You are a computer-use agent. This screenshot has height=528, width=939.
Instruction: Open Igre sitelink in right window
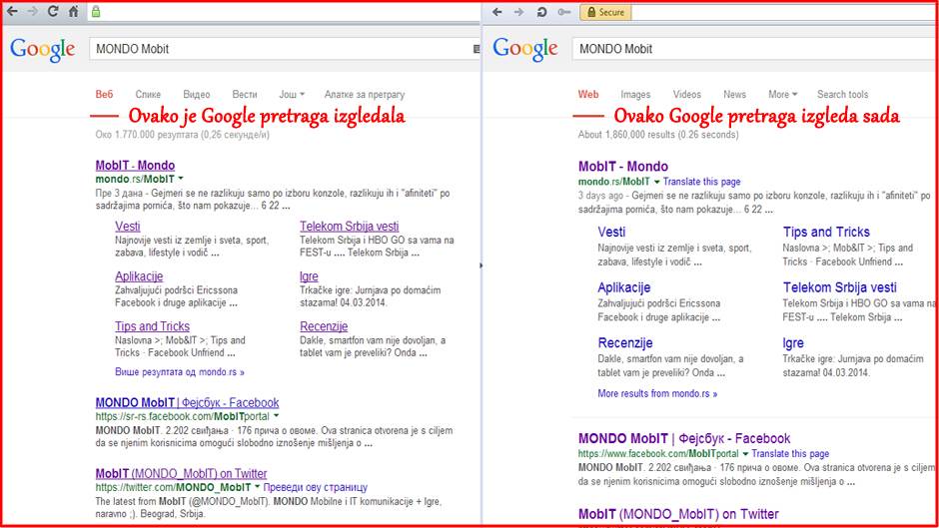coord(793,343)
